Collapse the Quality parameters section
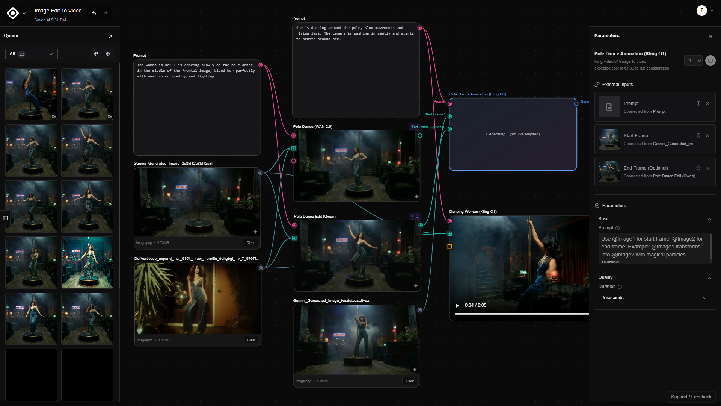This screenshot has width=721, height=406. coord(709,278)
